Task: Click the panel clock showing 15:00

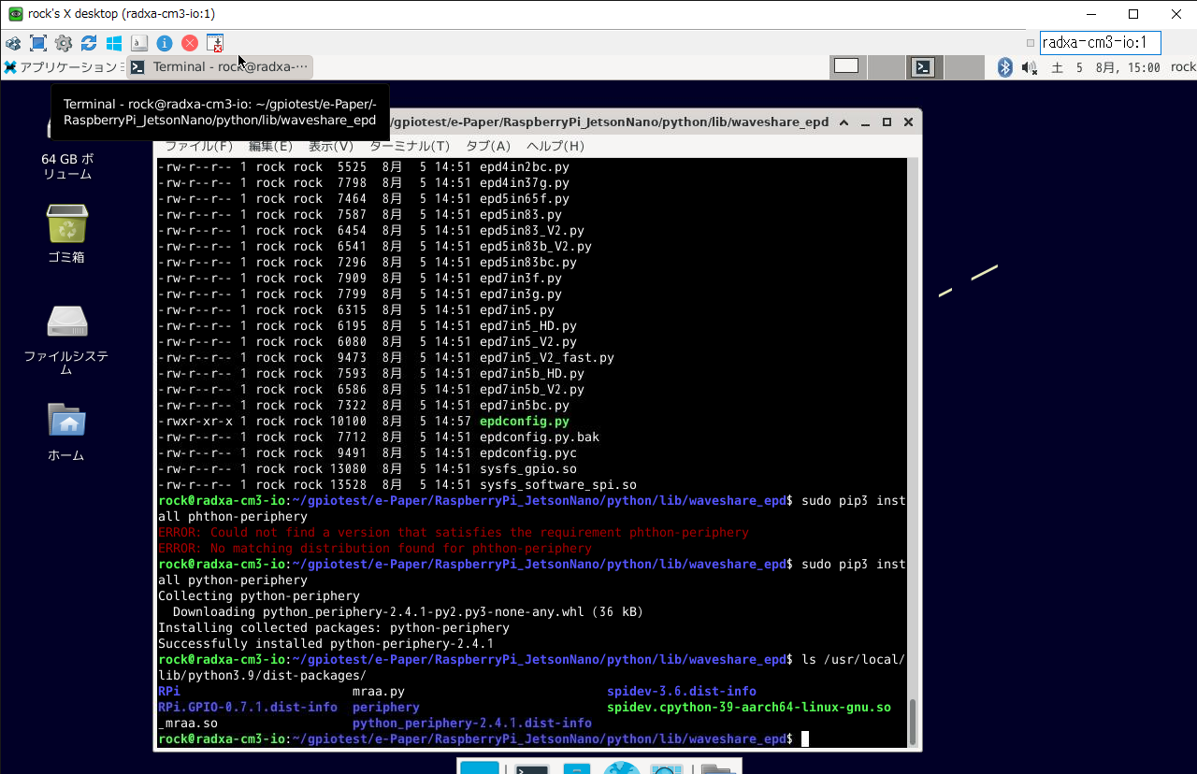Action: (x=1106, y=67)
